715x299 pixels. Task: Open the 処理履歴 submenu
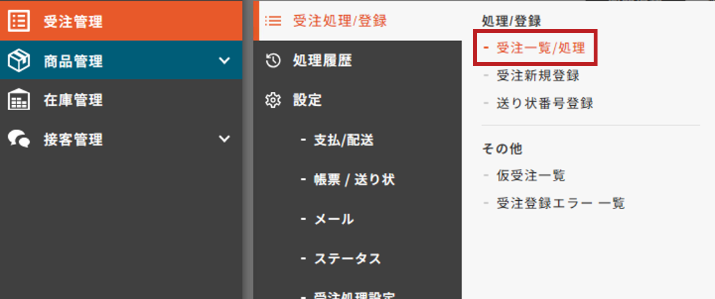(357, 61)
